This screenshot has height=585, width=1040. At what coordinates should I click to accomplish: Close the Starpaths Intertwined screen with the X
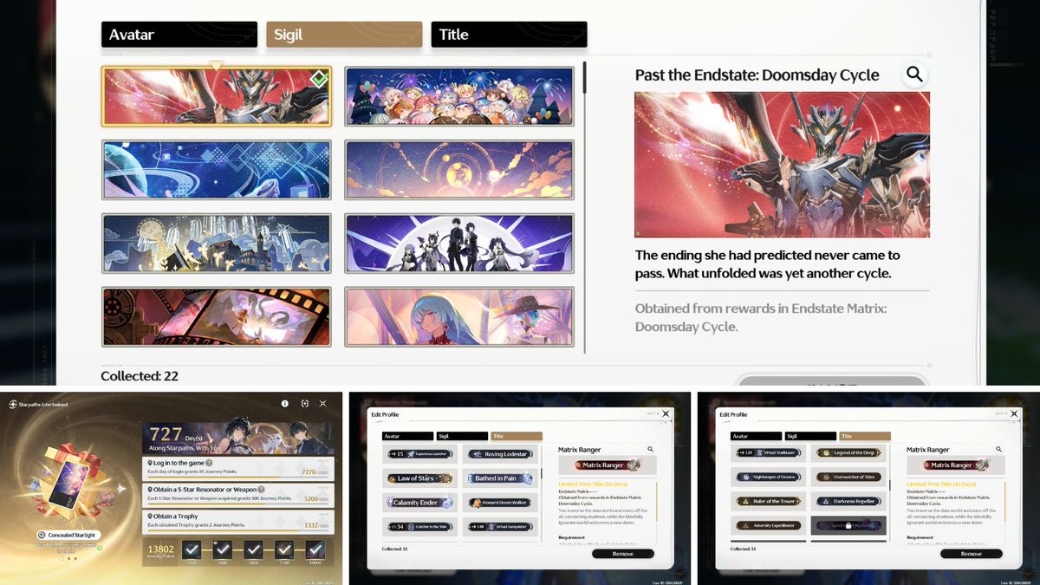tap(323, 404)
